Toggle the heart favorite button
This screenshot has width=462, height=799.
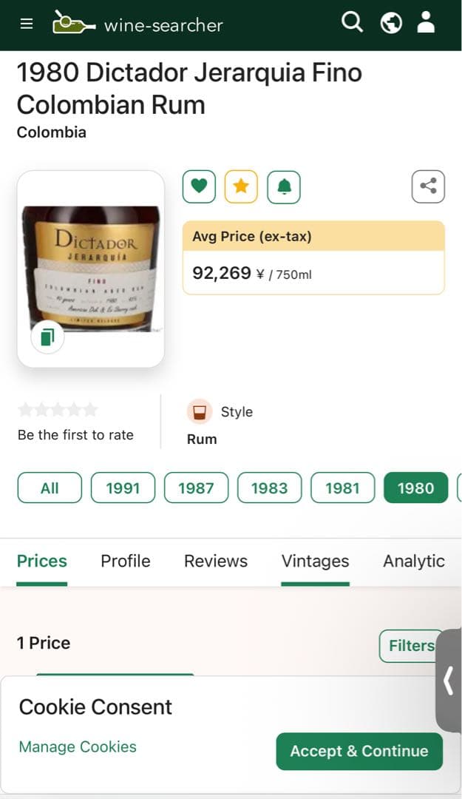point(199,186)
